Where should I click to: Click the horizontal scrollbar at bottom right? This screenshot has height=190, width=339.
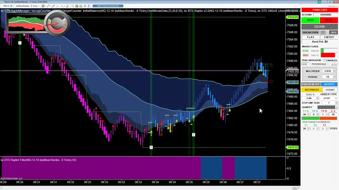click(x=295, y=188)
